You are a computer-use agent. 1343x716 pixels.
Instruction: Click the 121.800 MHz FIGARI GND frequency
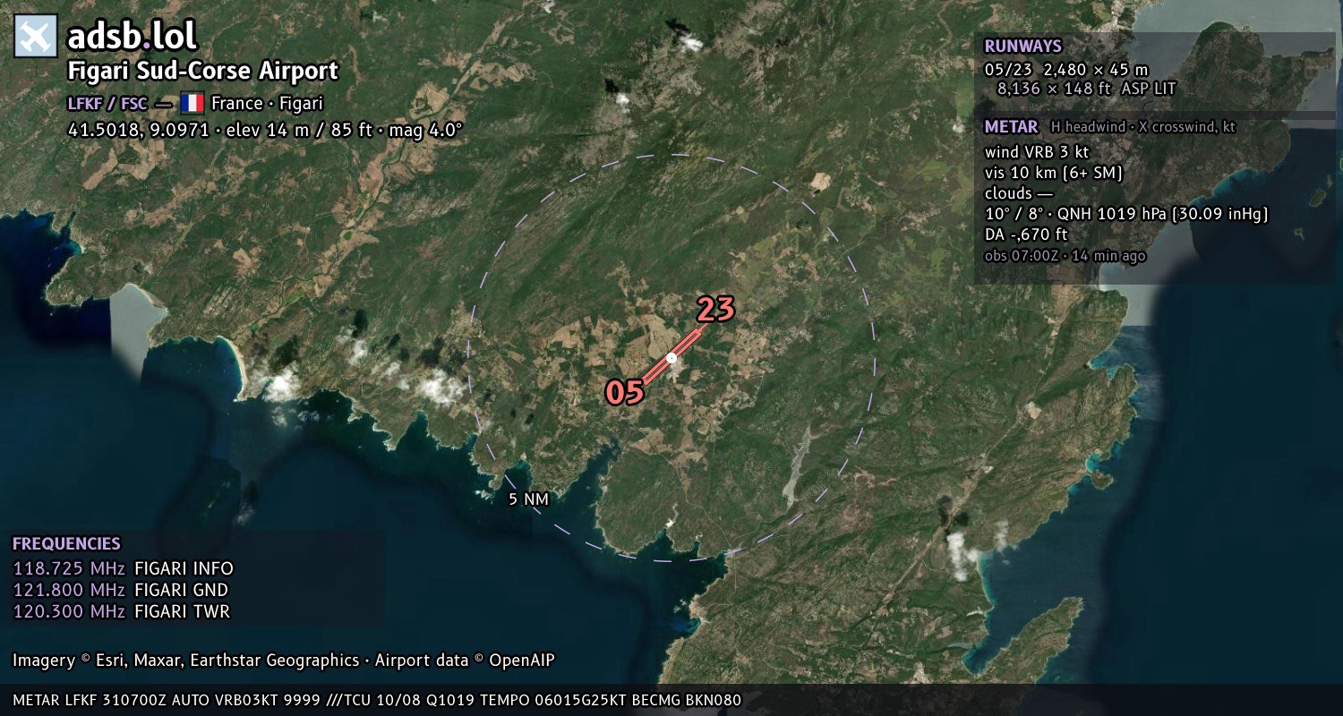(120, 590)
